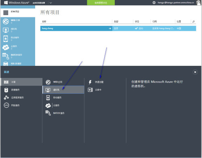This screenshot has height=158, width=202.
Task: Open the portal header dropdown chevron
Action: pyautogui.click(x=50, y=3)
